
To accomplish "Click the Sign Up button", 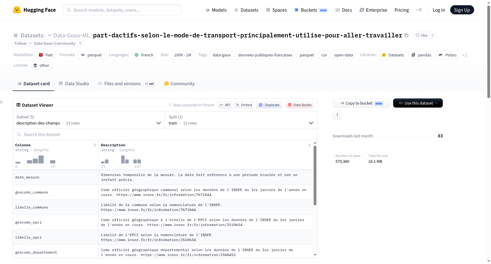I will click(x=462, y=10).
